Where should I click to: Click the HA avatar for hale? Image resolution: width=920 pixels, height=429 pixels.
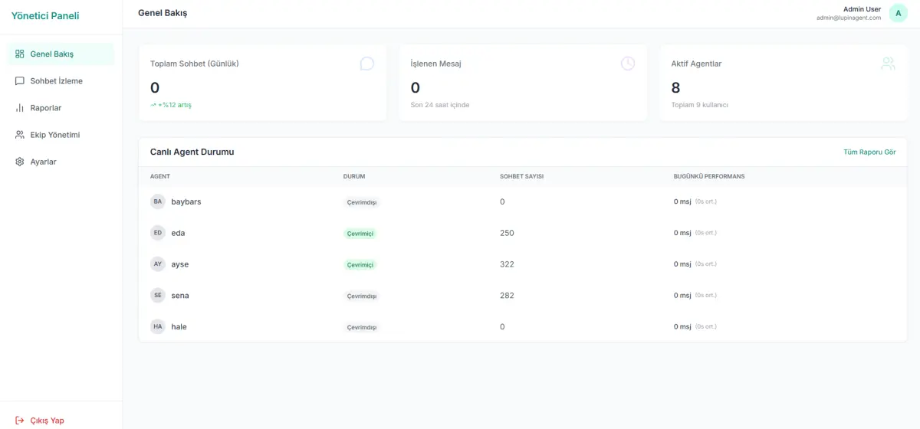(158, 326)
